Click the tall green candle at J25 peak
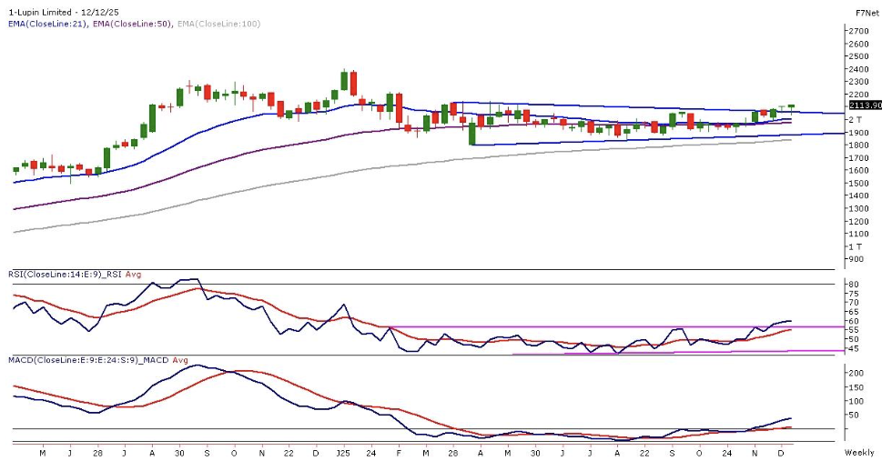Image resolution: width=892 pixels, height=471 pixels. tap(346, 80)
